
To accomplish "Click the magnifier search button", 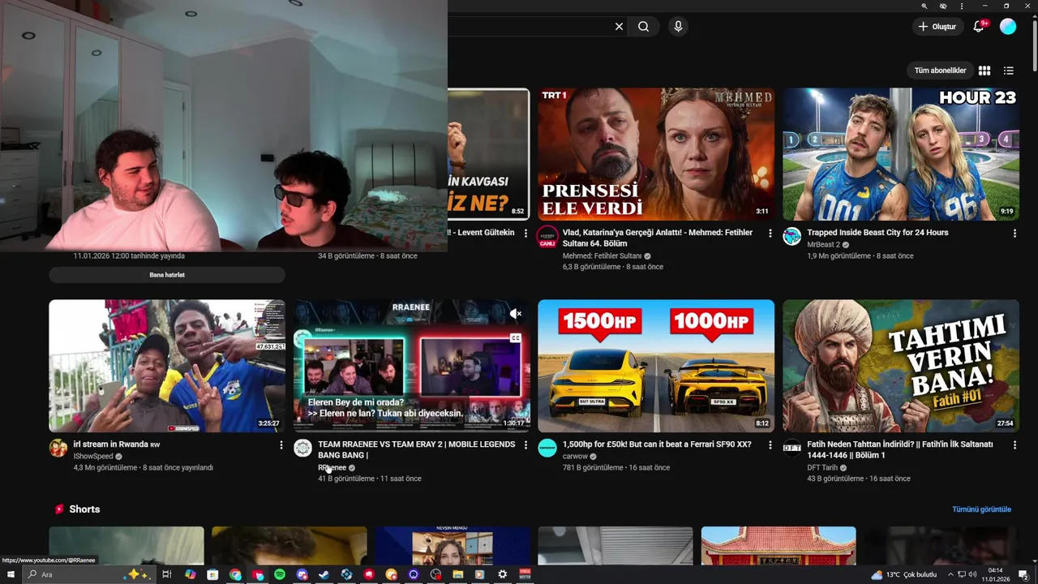I will pyautogui.click(x=643, y=27).
